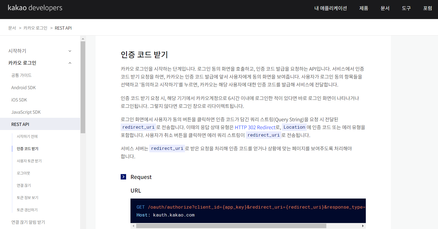Click the code block horizontal scrollbar thumb

[x=231, y=226]
